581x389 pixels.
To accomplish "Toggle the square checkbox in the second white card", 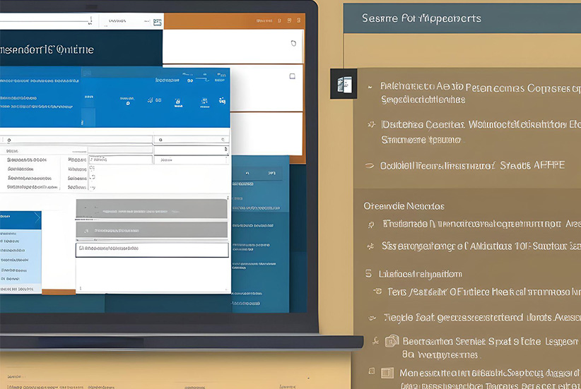I will [x=292, y=76].
